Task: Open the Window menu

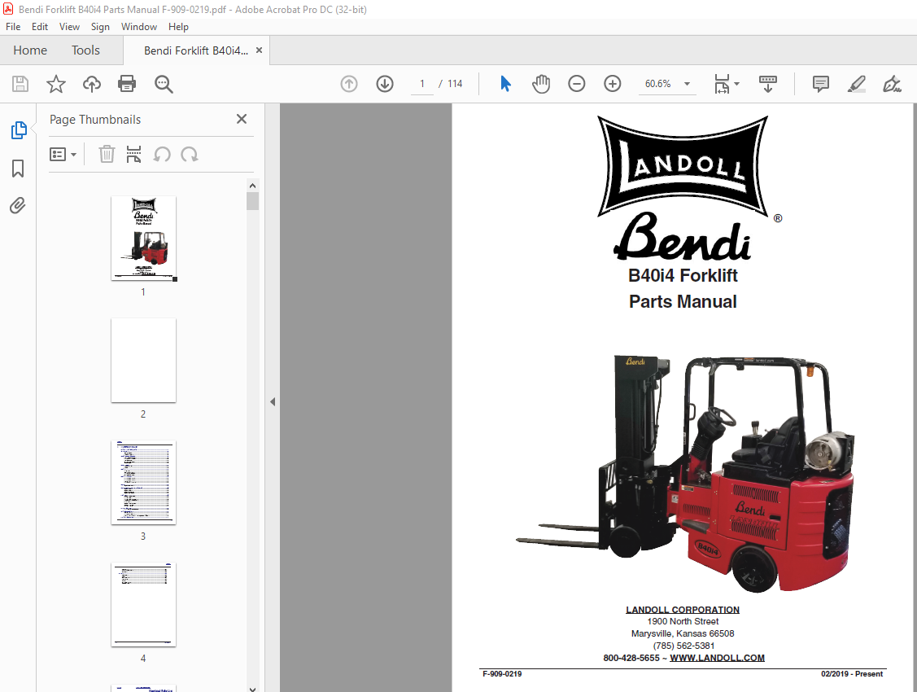Action: pos(139,27)
